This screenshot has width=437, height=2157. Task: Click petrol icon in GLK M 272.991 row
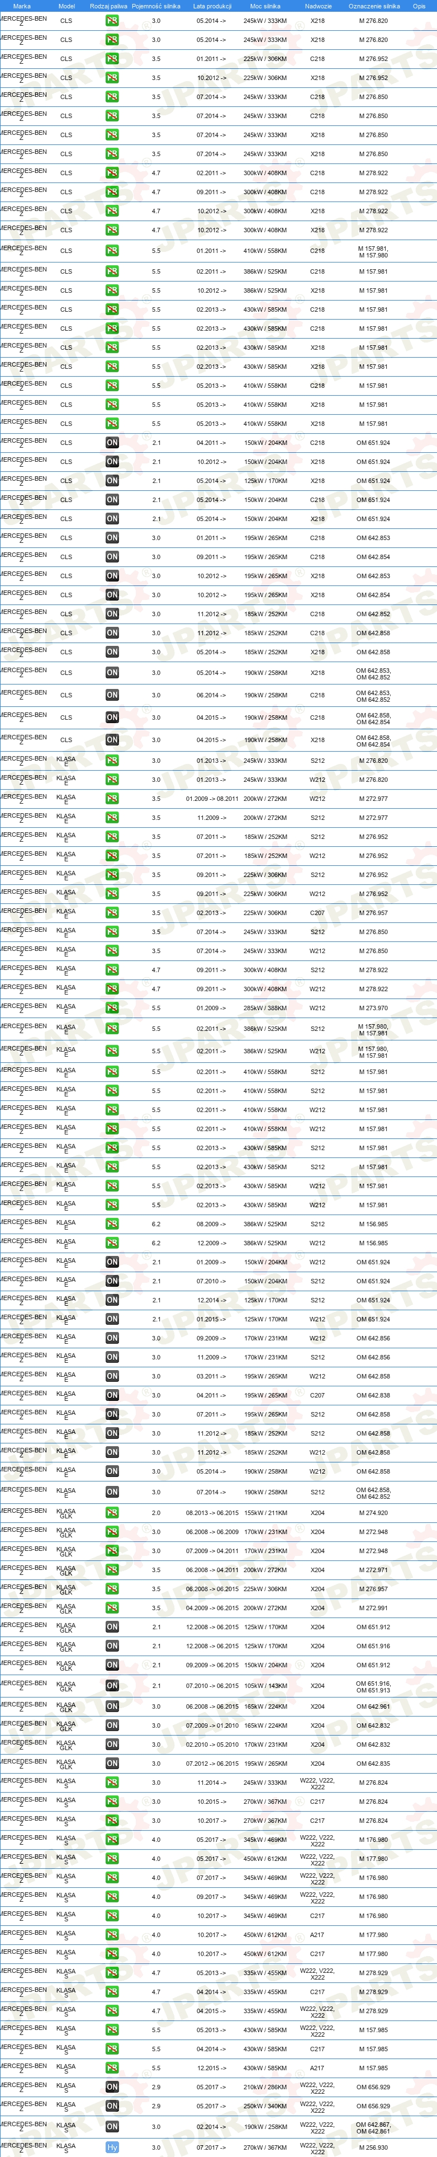(112, 1608)
